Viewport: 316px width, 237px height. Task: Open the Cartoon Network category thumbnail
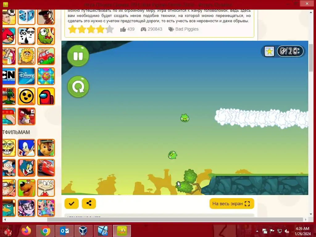tap(9, 76)
